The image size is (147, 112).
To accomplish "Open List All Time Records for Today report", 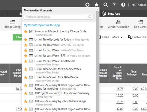I will pos(52,39).
